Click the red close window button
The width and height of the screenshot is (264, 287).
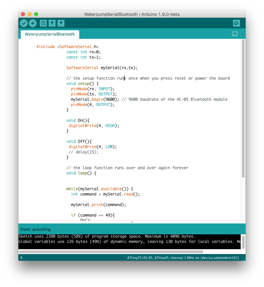pyautogui.click(x=23, y=14)
